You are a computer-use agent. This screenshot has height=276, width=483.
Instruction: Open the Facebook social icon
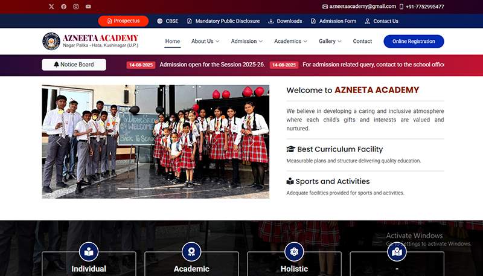(63, 7)
